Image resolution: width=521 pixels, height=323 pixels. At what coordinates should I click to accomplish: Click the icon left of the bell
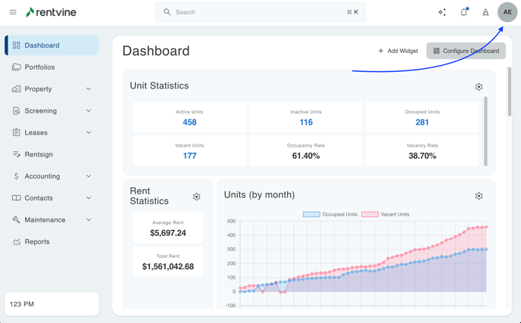coord(442,12)
